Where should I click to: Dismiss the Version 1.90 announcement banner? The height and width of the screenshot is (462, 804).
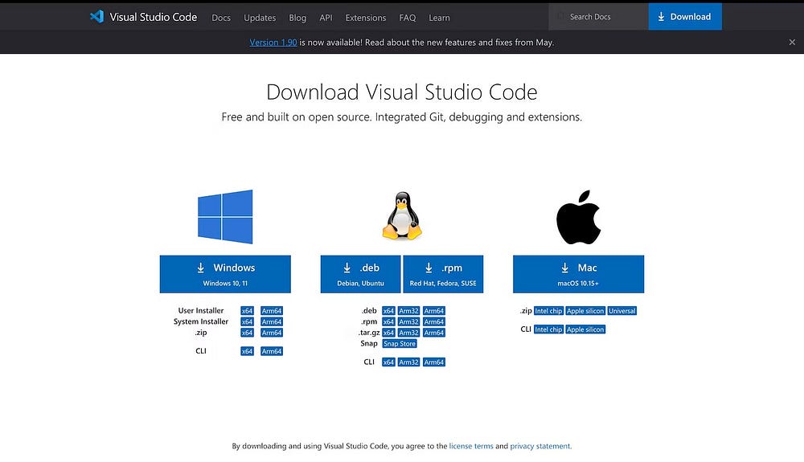[792, 43]
